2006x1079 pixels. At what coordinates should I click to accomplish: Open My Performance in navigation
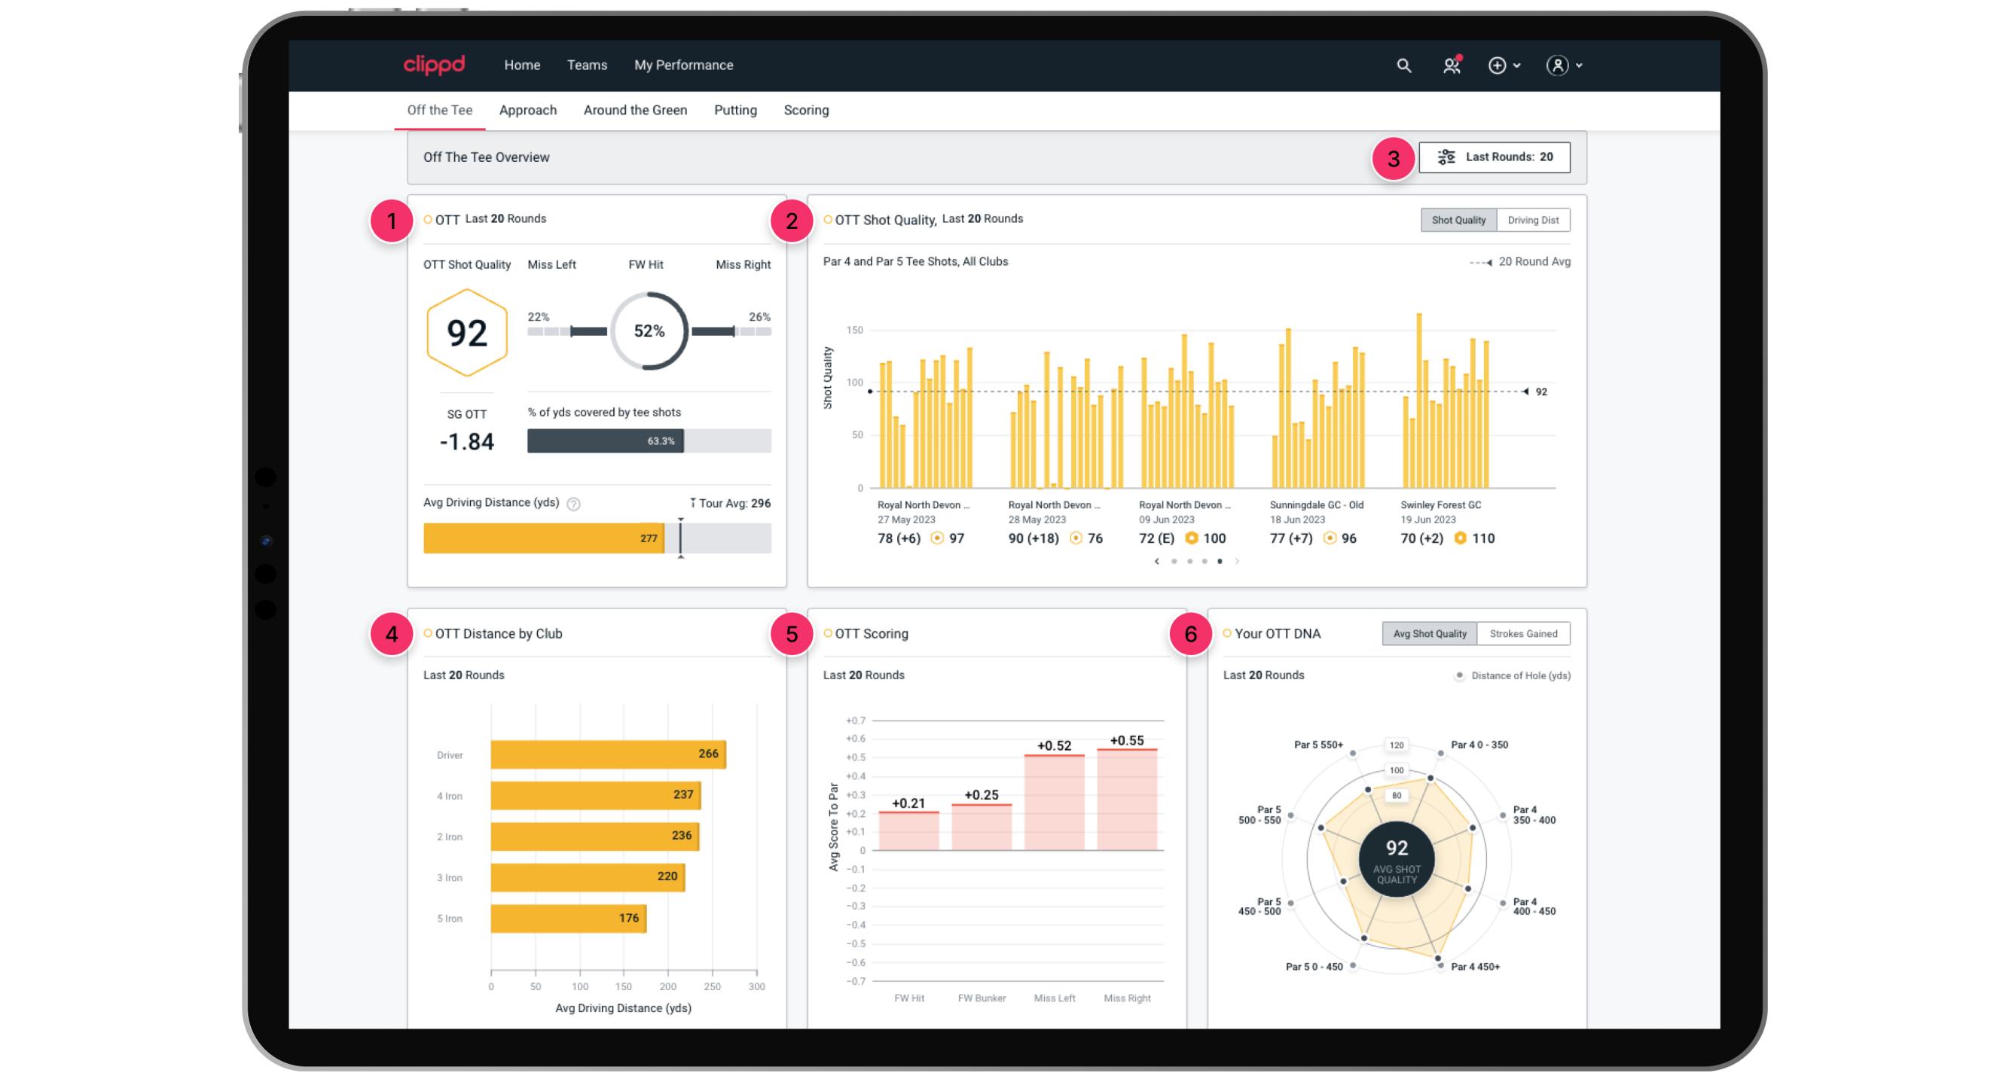click(x=683, y=66)
